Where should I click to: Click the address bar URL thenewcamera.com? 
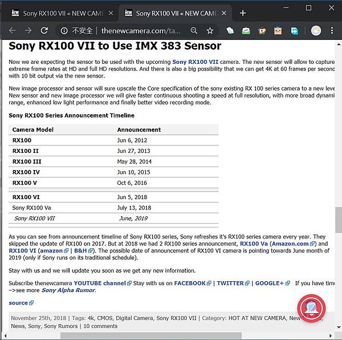pyautogui.click(x=141, y=31)
